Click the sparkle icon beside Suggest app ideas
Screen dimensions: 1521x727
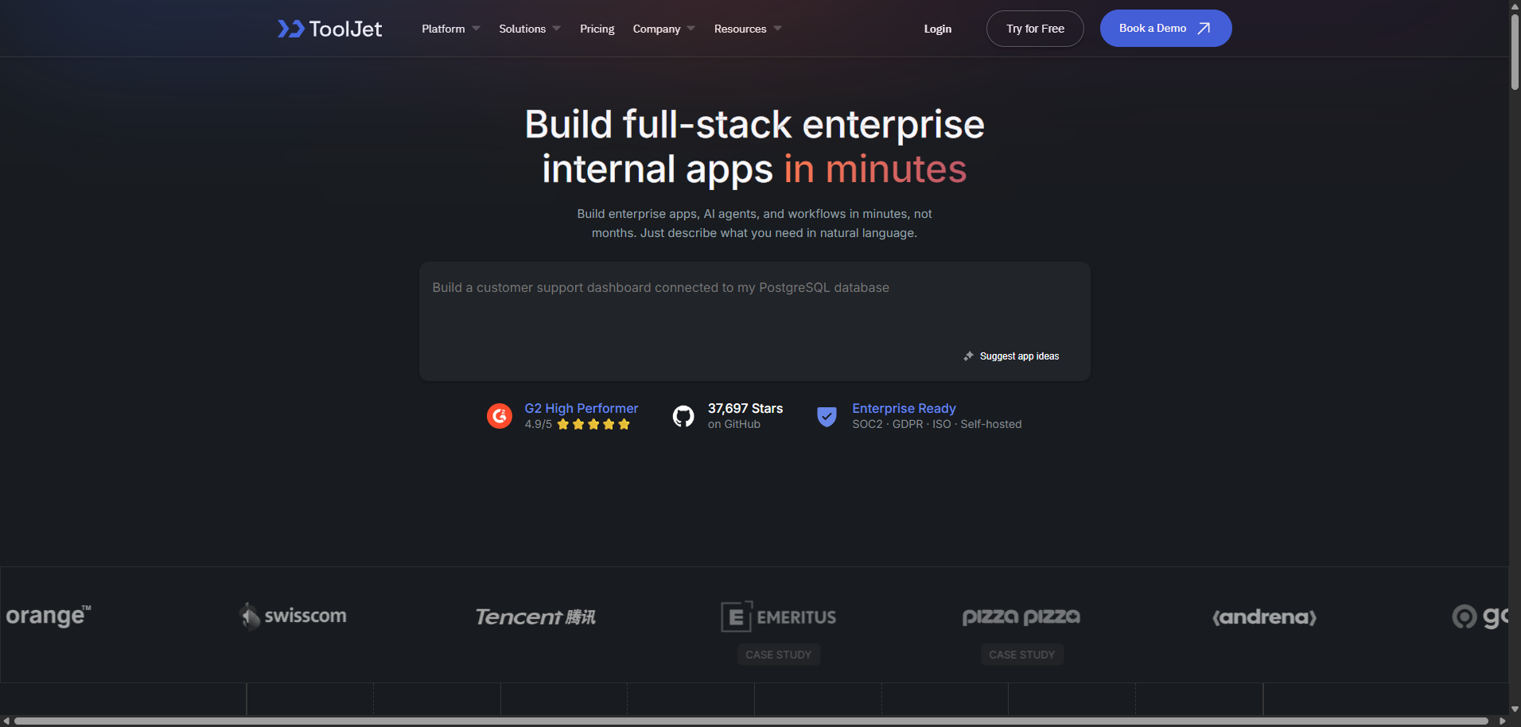[968, 356]
